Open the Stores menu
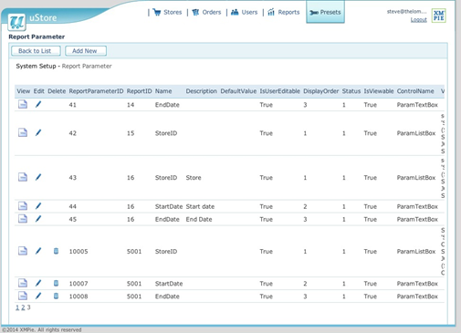The image size is (461, 333). [x=167, y=12]
